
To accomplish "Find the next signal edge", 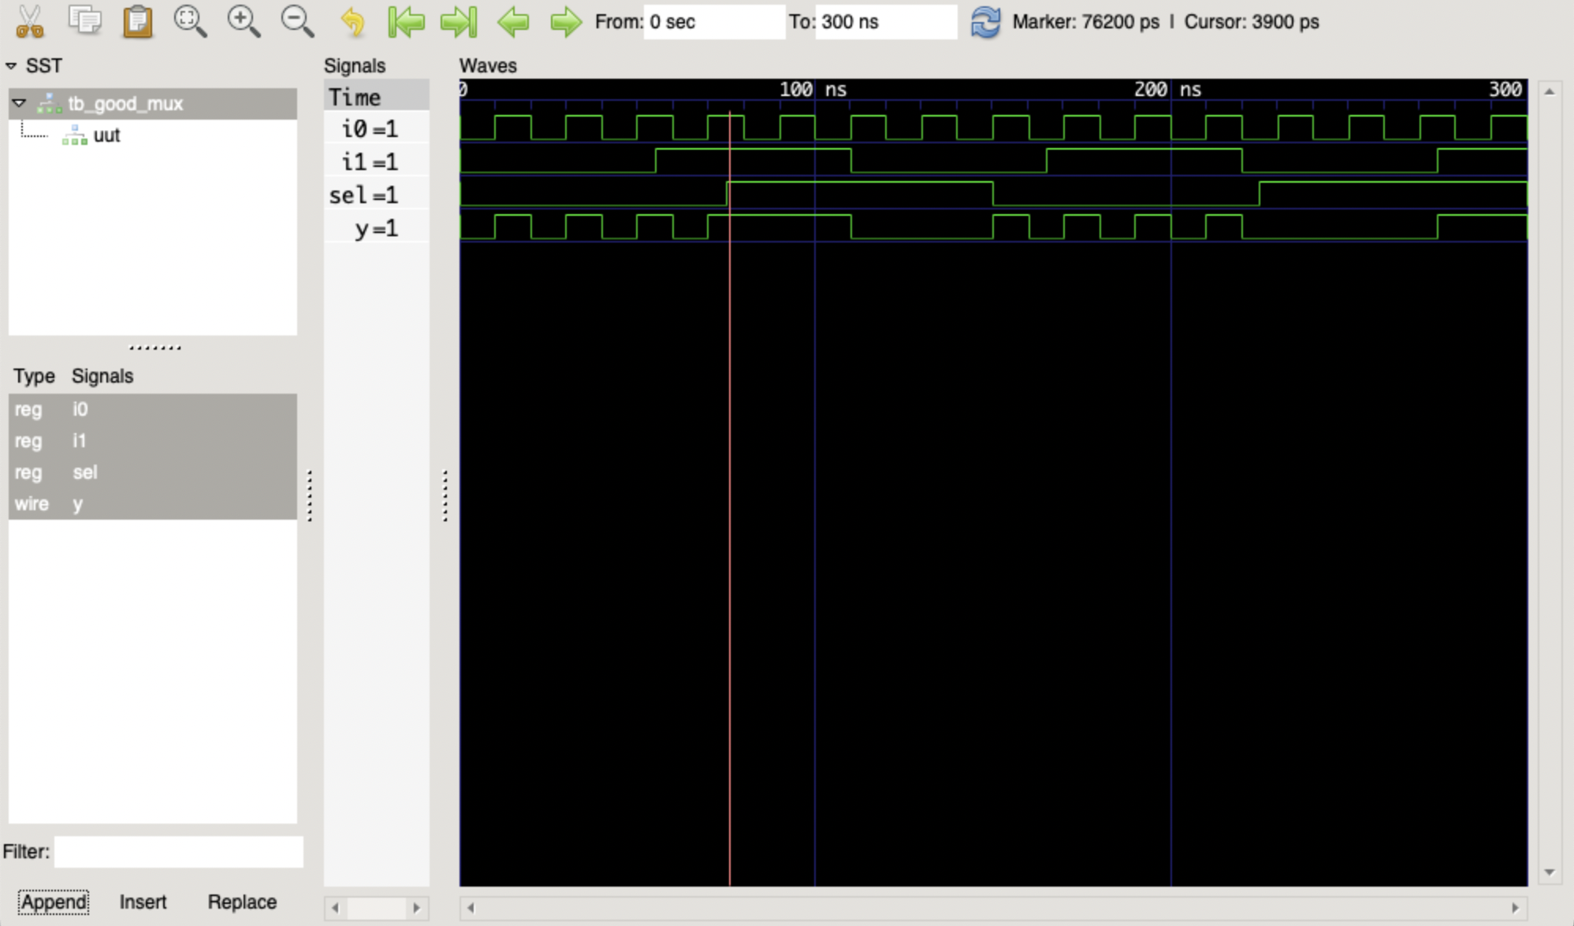I will click(x=565, y=21).
